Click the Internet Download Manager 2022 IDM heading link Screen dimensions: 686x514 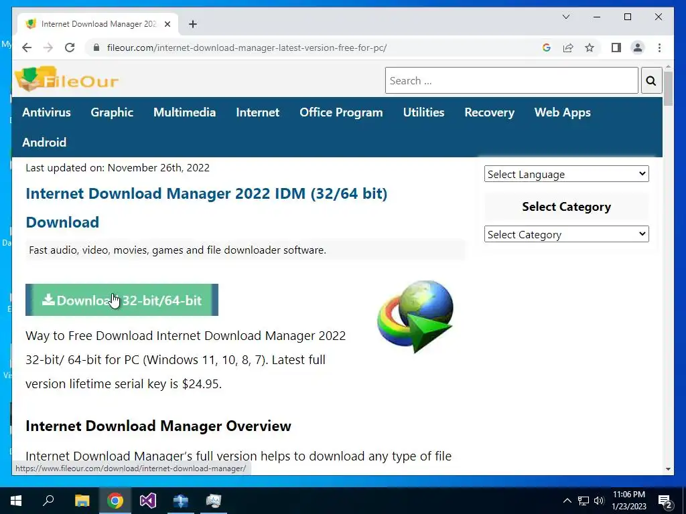(x=206, y=207)
